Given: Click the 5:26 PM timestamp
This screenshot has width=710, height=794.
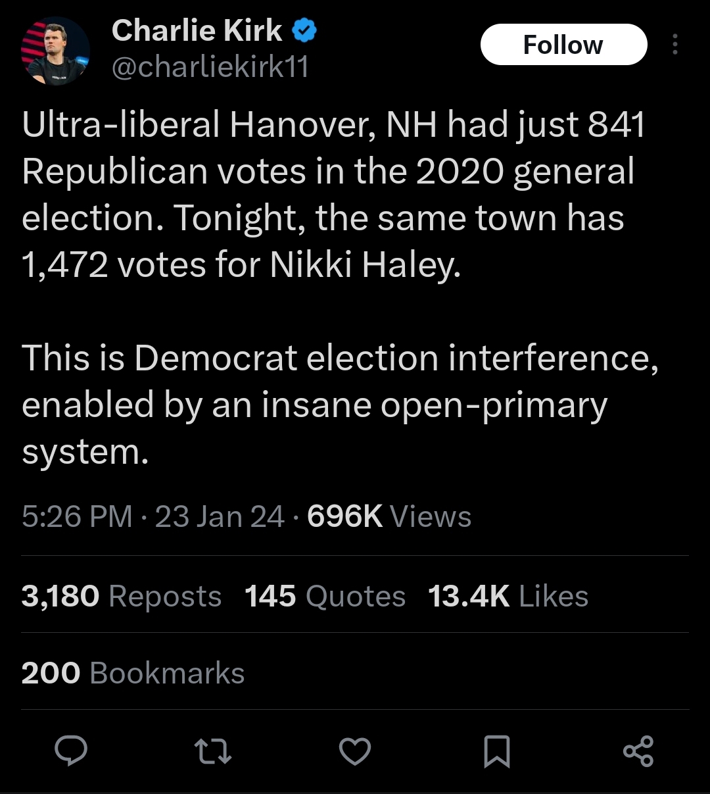Looking at the screenshot, I should [77, 516].
